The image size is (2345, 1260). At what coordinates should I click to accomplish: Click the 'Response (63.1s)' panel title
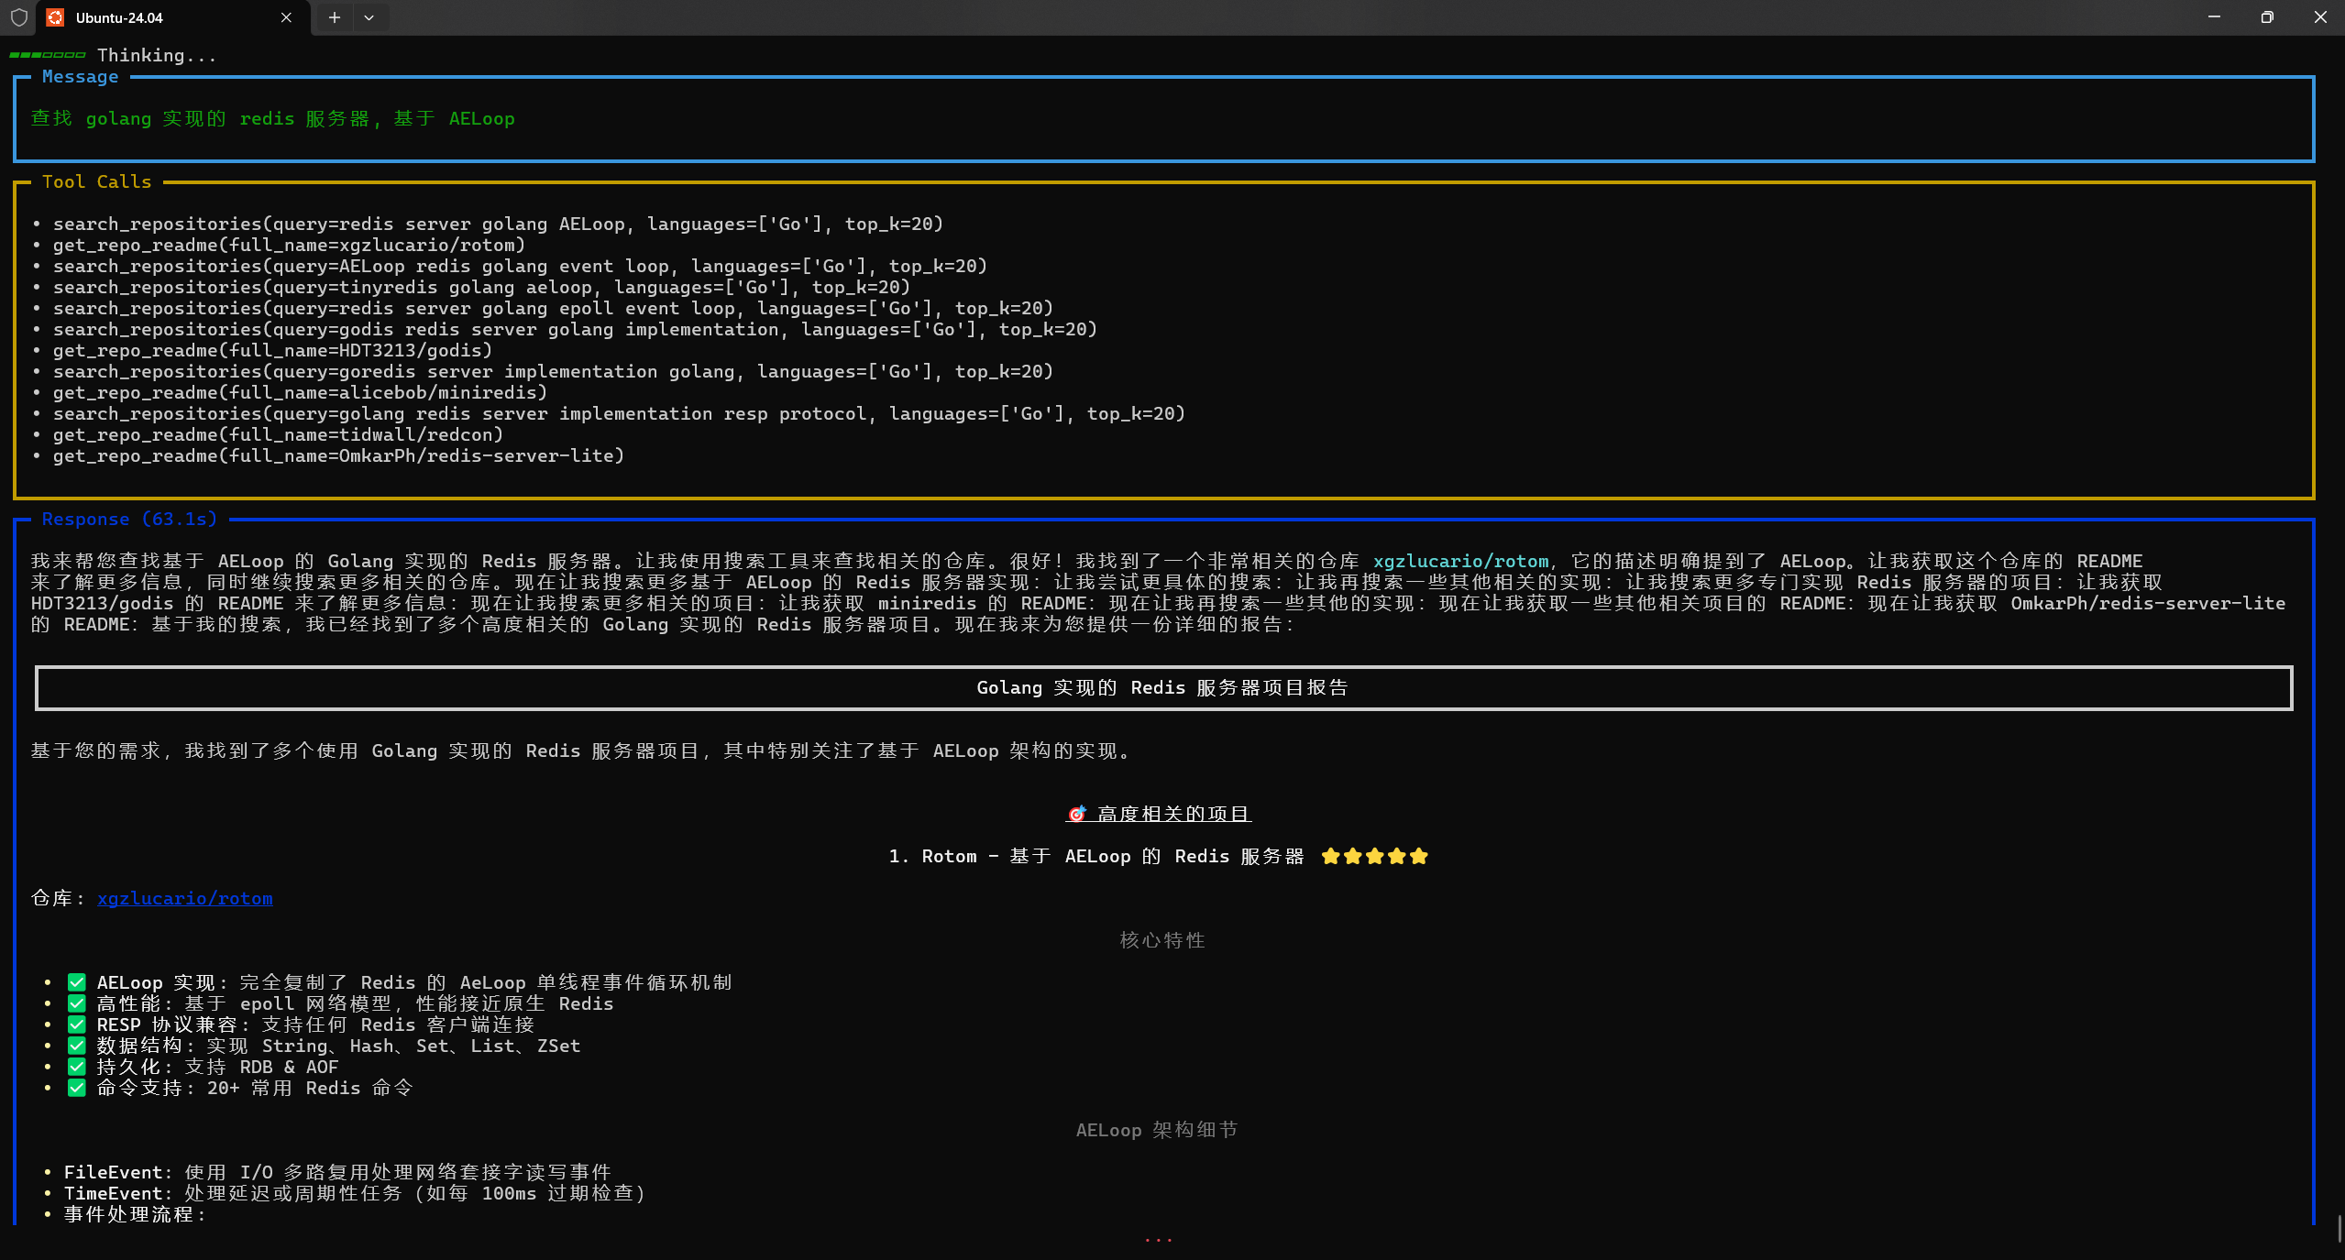(x=130, y=520)
